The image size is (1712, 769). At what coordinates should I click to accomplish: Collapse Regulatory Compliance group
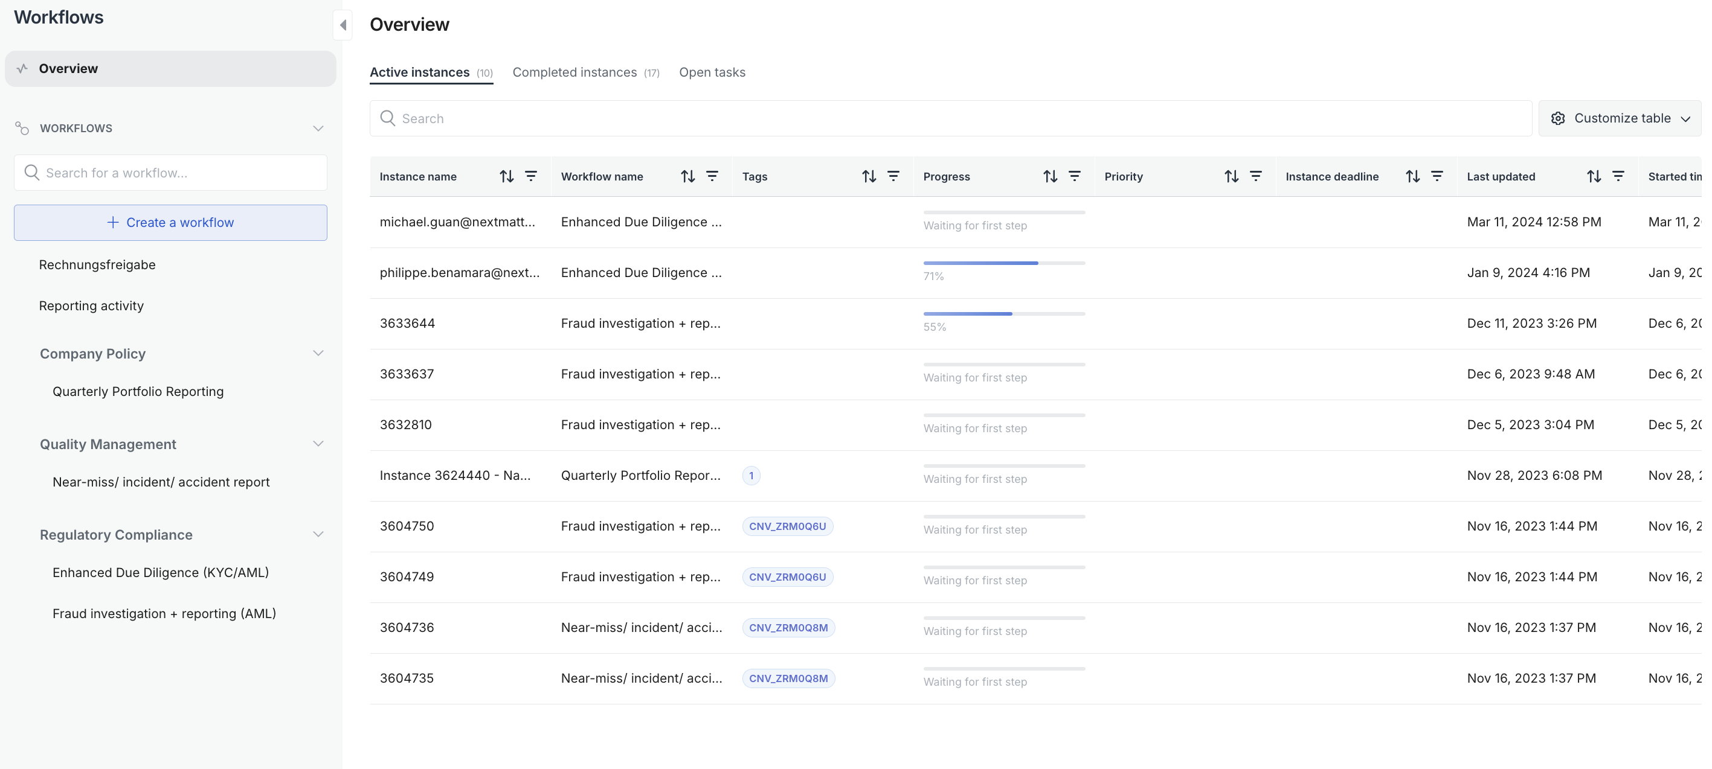pos(318,535)
